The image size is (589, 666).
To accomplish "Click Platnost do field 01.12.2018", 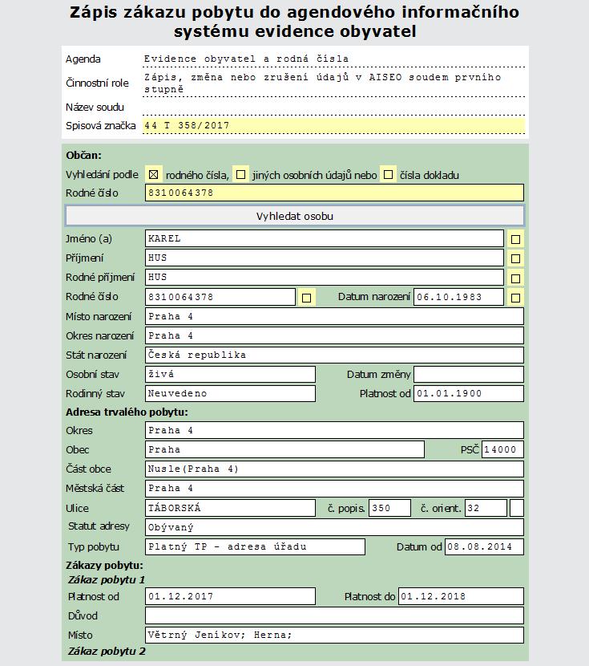I will 461,596.
